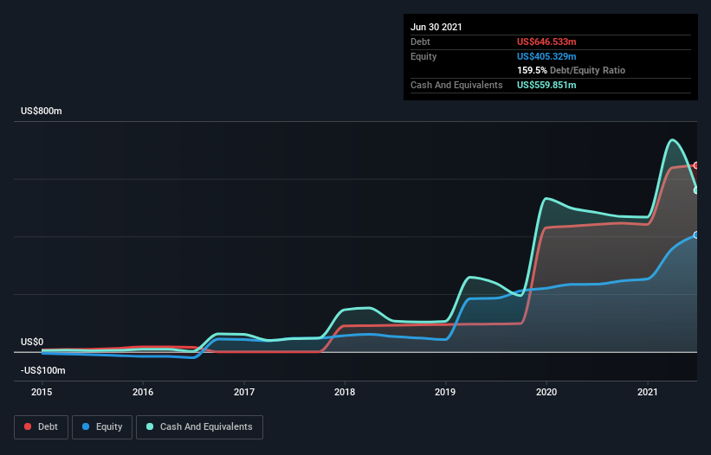Click the blue Equity endpoint marker
This screenshot has height=455, width=711.
(x=696, y=235)
